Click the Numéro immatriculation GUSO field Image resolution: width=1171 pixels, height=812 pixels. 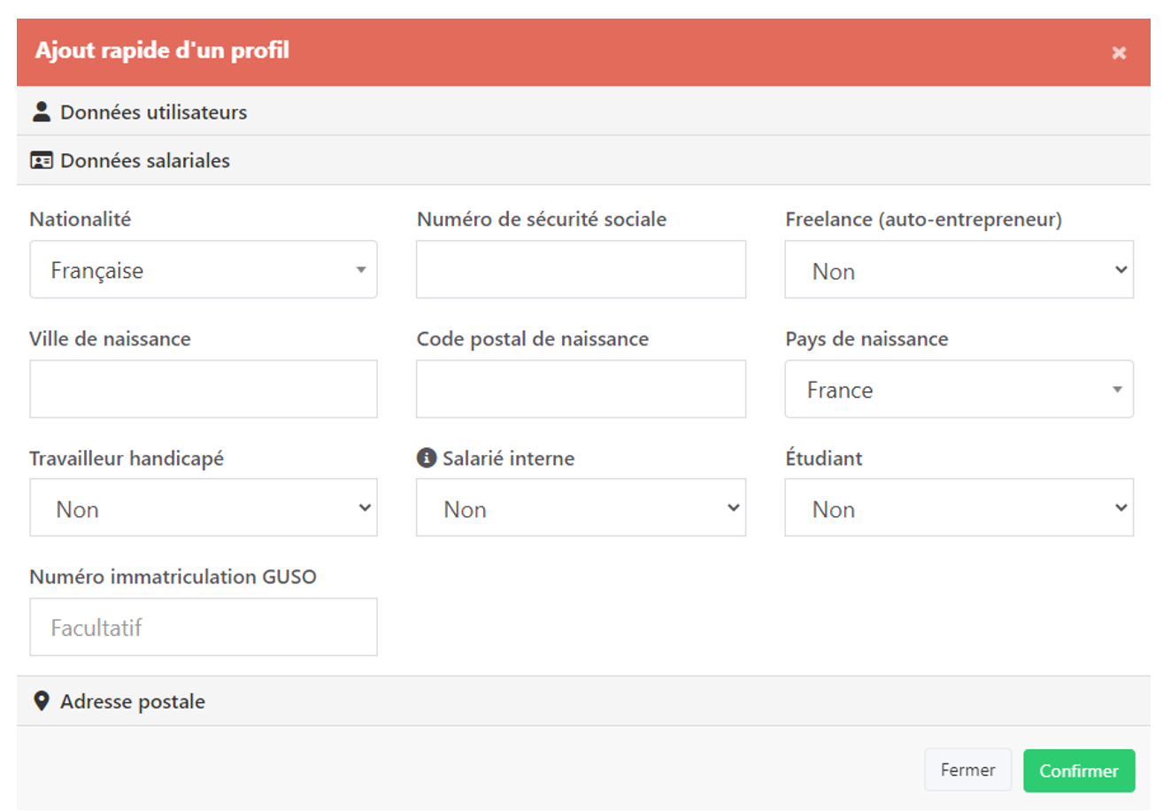(x=204, y=628)
